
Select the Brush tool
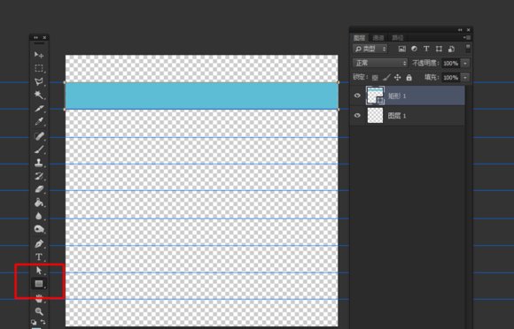(x=39, y=149)
